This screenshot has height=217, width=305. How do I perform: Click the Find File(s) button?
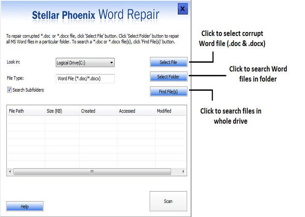tap(169, 91)
